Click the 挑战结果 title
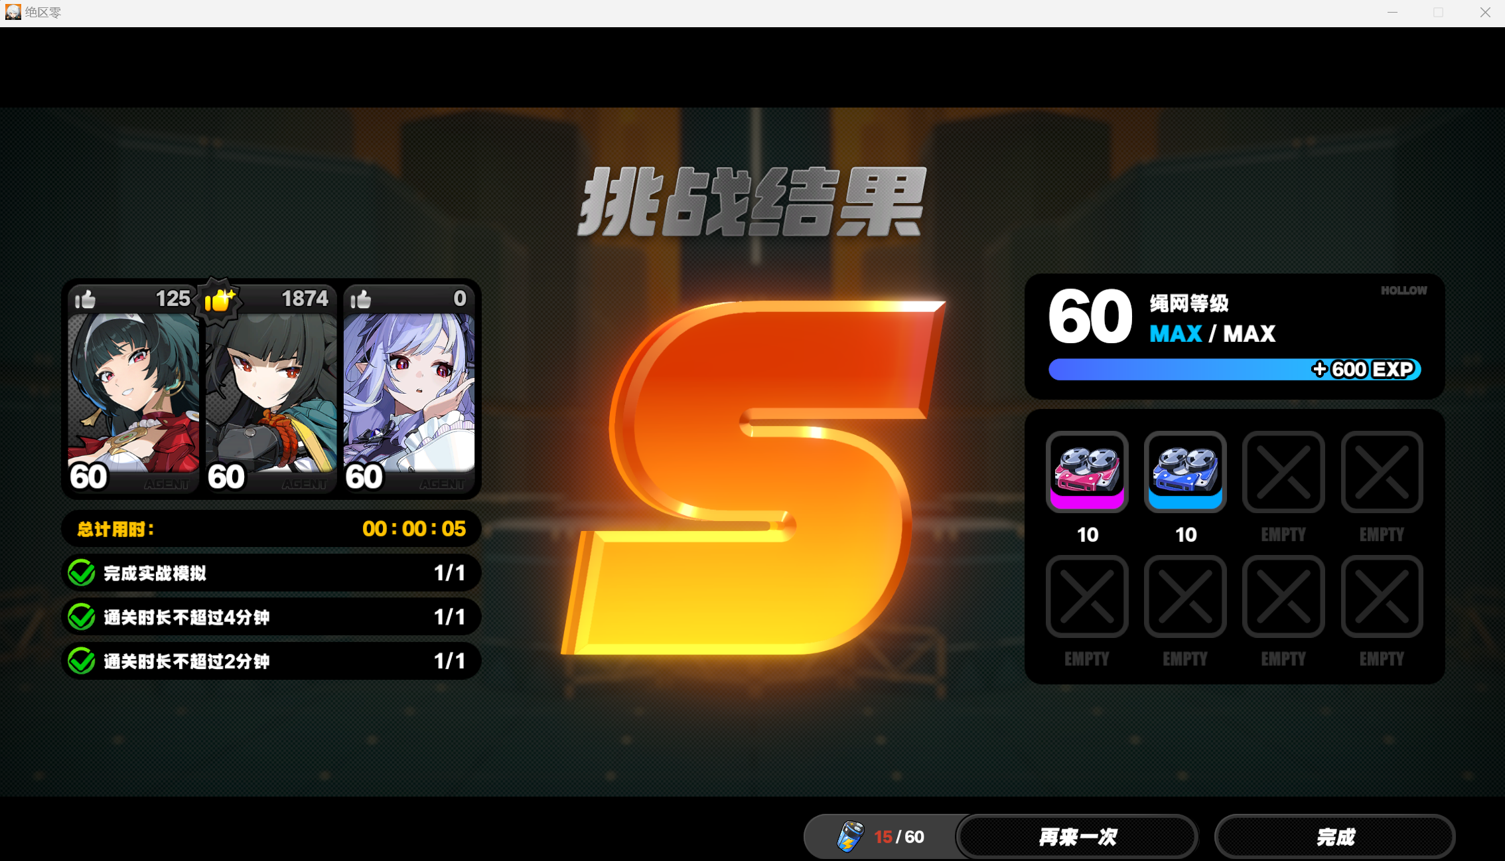1505x861 pixels. click(752, 202)
